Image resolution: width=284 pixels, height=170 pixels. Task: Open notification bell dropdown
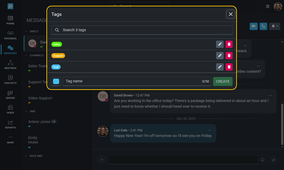(275, 26)
